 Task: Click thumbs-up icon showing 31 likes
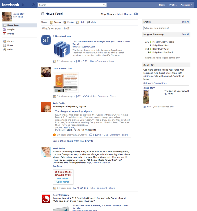(x=83, y=61)
